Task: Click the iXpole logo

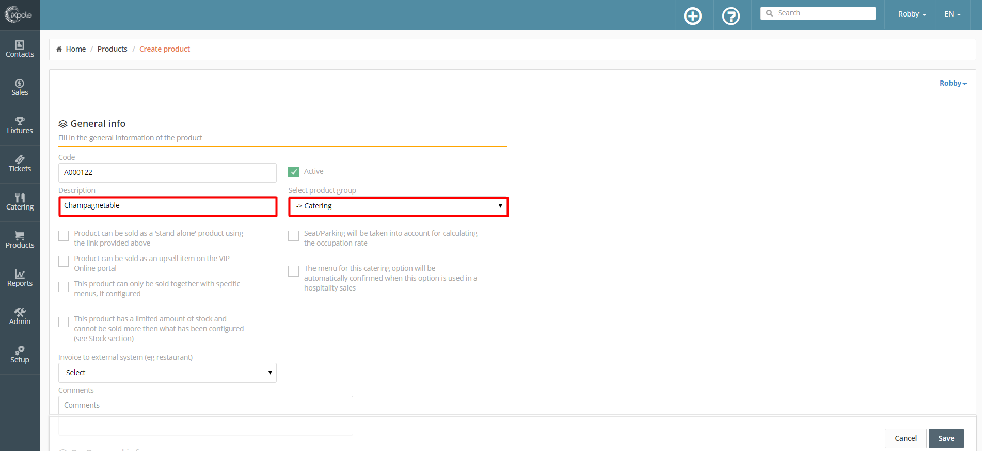Action: (19, 14)
